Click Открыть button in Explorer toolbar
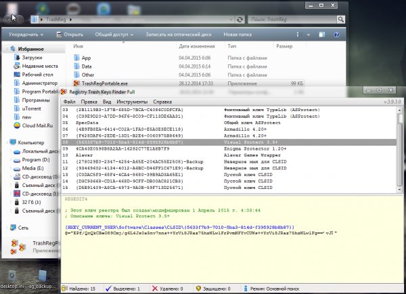The image size is (406, 294). coord(70,35)
